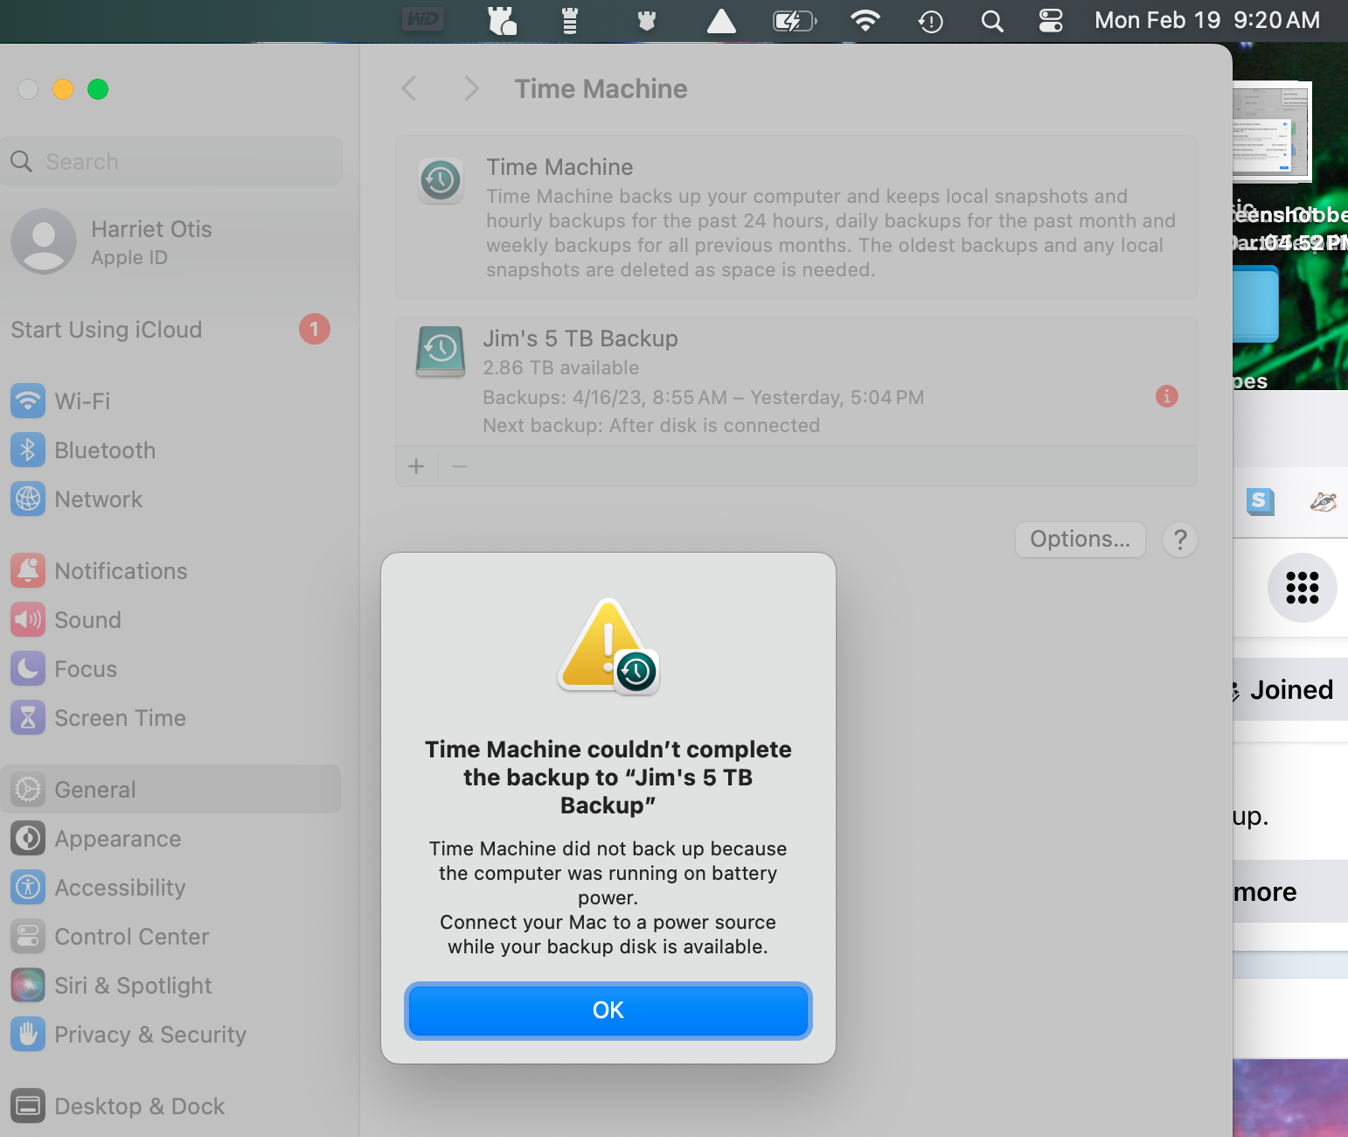Open Time Machine Options...
1348x1137 pixels.
click(1080, 539)
